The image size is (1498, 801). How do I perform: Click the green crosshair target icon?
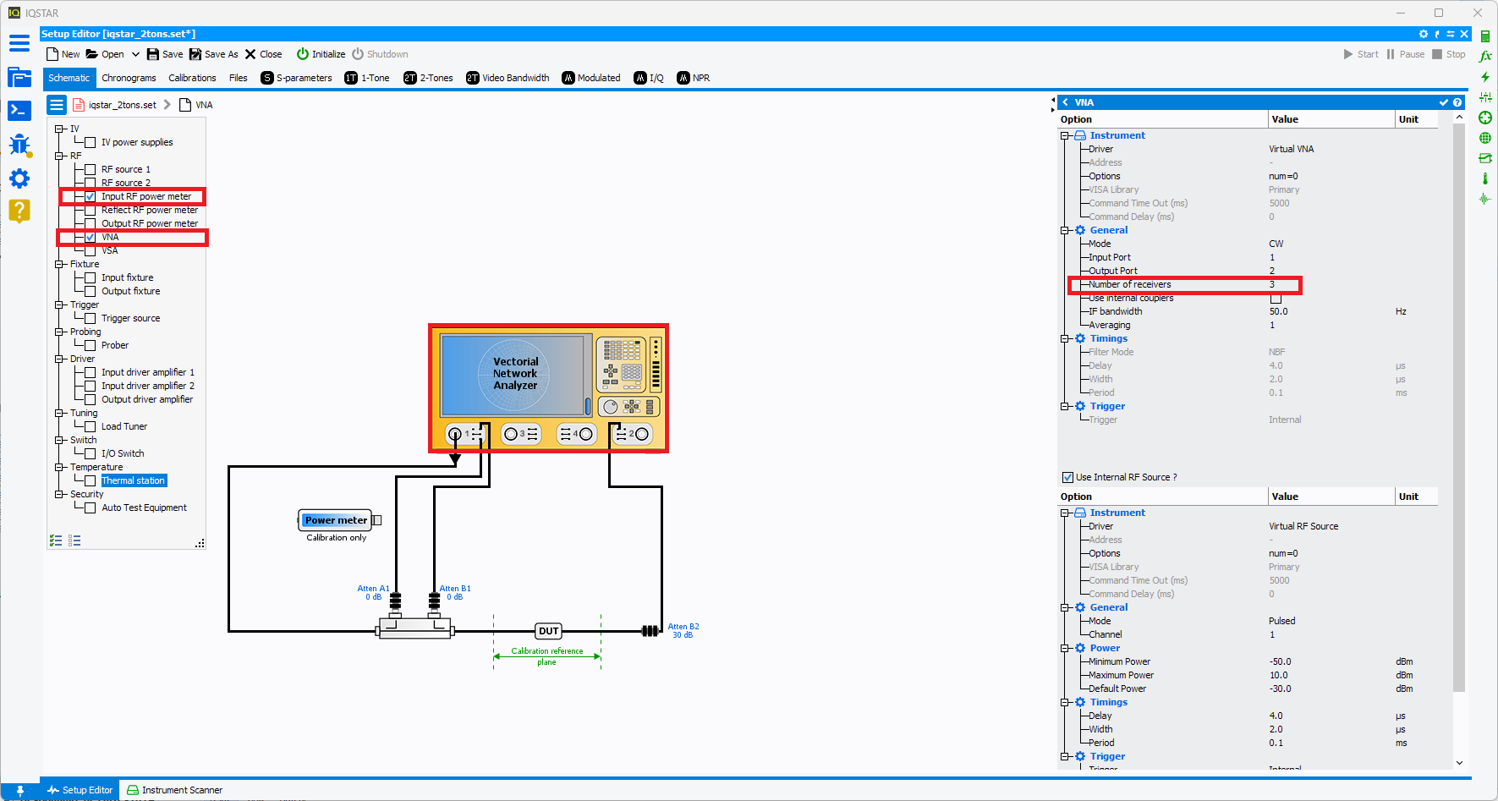tap(1484, 118)
